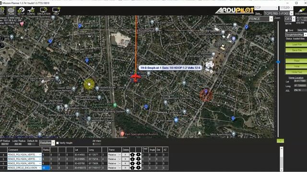This screenshot has height=172, width=307.
Task: Move row 7 down with the arrow icon
Action: tap(138, 168)
